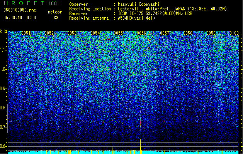
Task: Select the 0053 time marker
Action: (72, 33)
